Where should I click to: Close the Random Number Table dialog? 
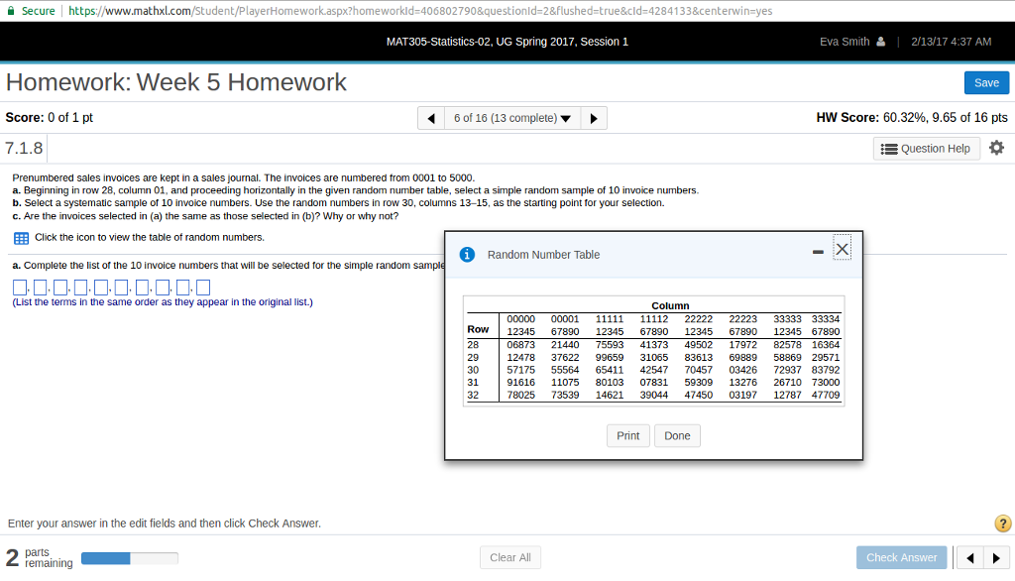[842, 248]
